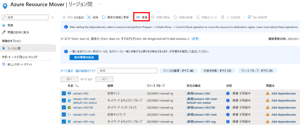Click the virtual machine icon for winserv-002
This screenshot has height=133, width=300.
pyautogui.click(x=69, y=93)
